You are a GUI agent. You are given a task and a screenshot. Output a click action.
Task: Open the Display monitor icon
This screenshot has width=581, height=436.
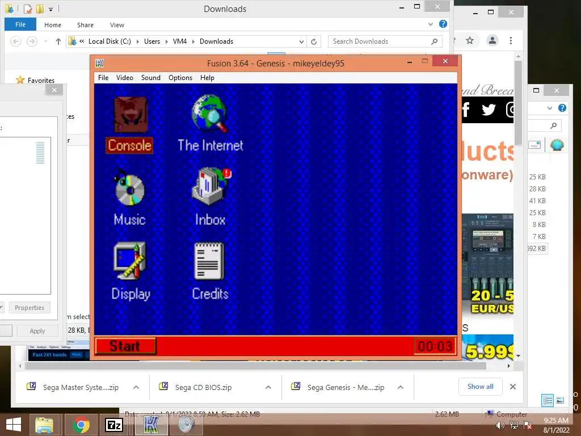130,271
